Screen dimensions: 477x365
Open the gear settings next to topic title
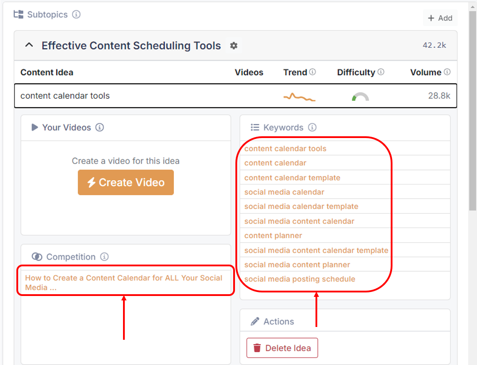(234, 46)
